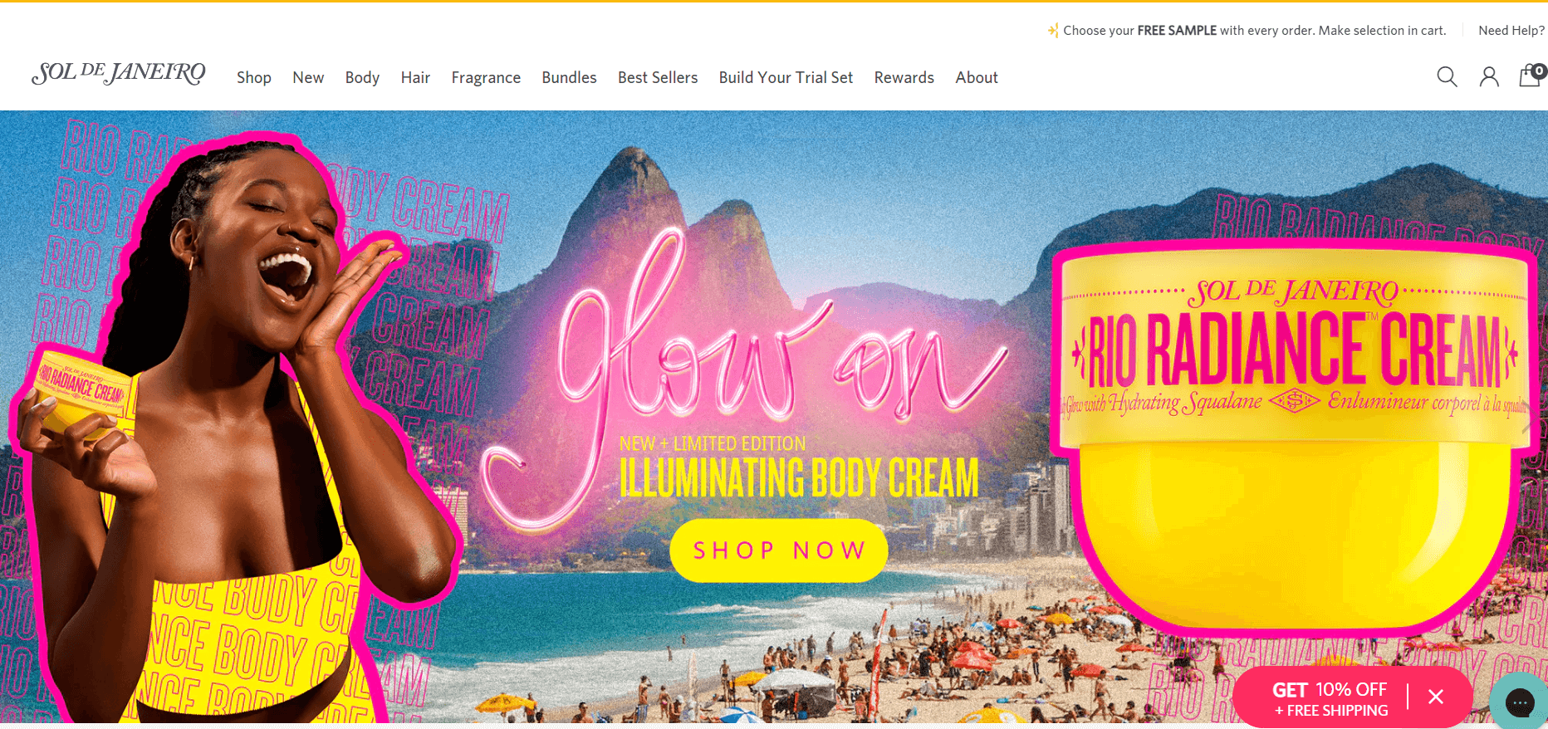The width and height of the screenshot is (1548, 729).
Task: Expand the Body navigation menu
Action: tap(362, 77)
